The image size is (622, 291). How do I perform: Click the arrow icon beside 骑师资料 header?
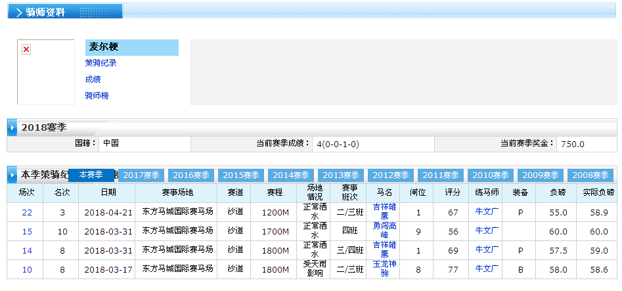[x=18, y=12]
